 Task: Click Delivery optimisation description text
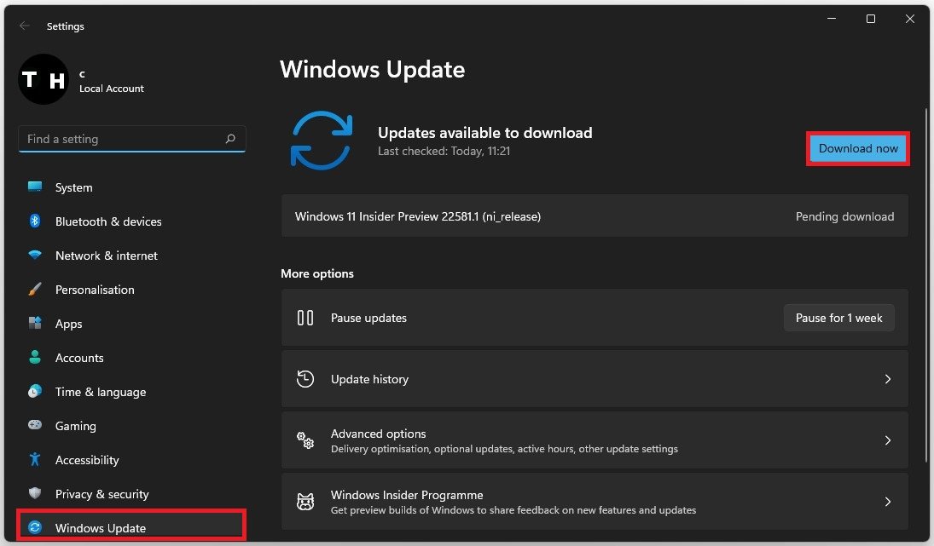point(504,449)
